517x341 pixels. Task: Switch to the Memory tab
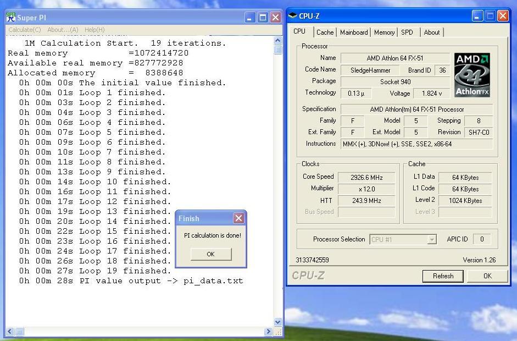pos(384,32)
